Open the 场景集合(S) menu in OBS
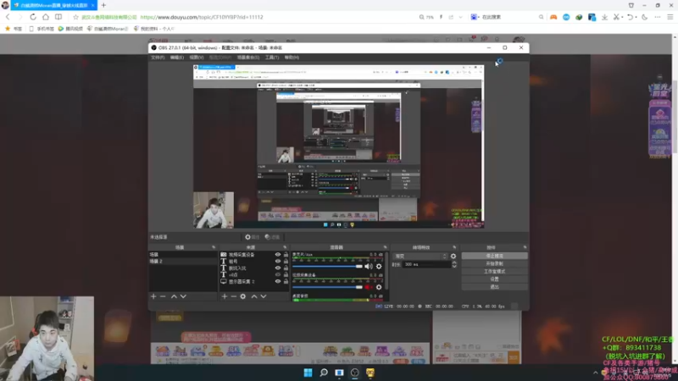Image resolution: width=678 pixels, height=381 pixels. [x=248, y=58]
